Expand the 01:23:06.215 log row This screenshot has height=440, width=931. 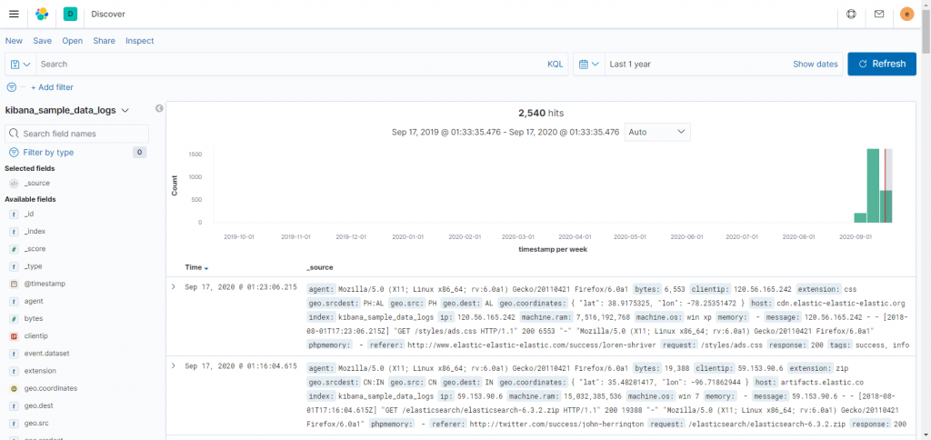point(174,286)
